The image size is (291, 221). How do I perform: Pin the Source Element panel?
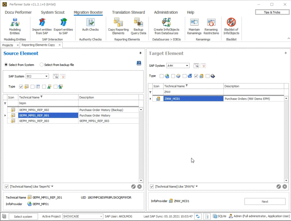140,53
